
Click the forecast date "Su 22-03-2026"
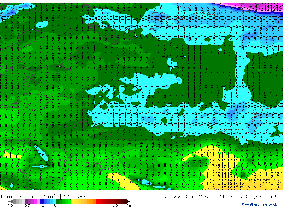(188, 196)
